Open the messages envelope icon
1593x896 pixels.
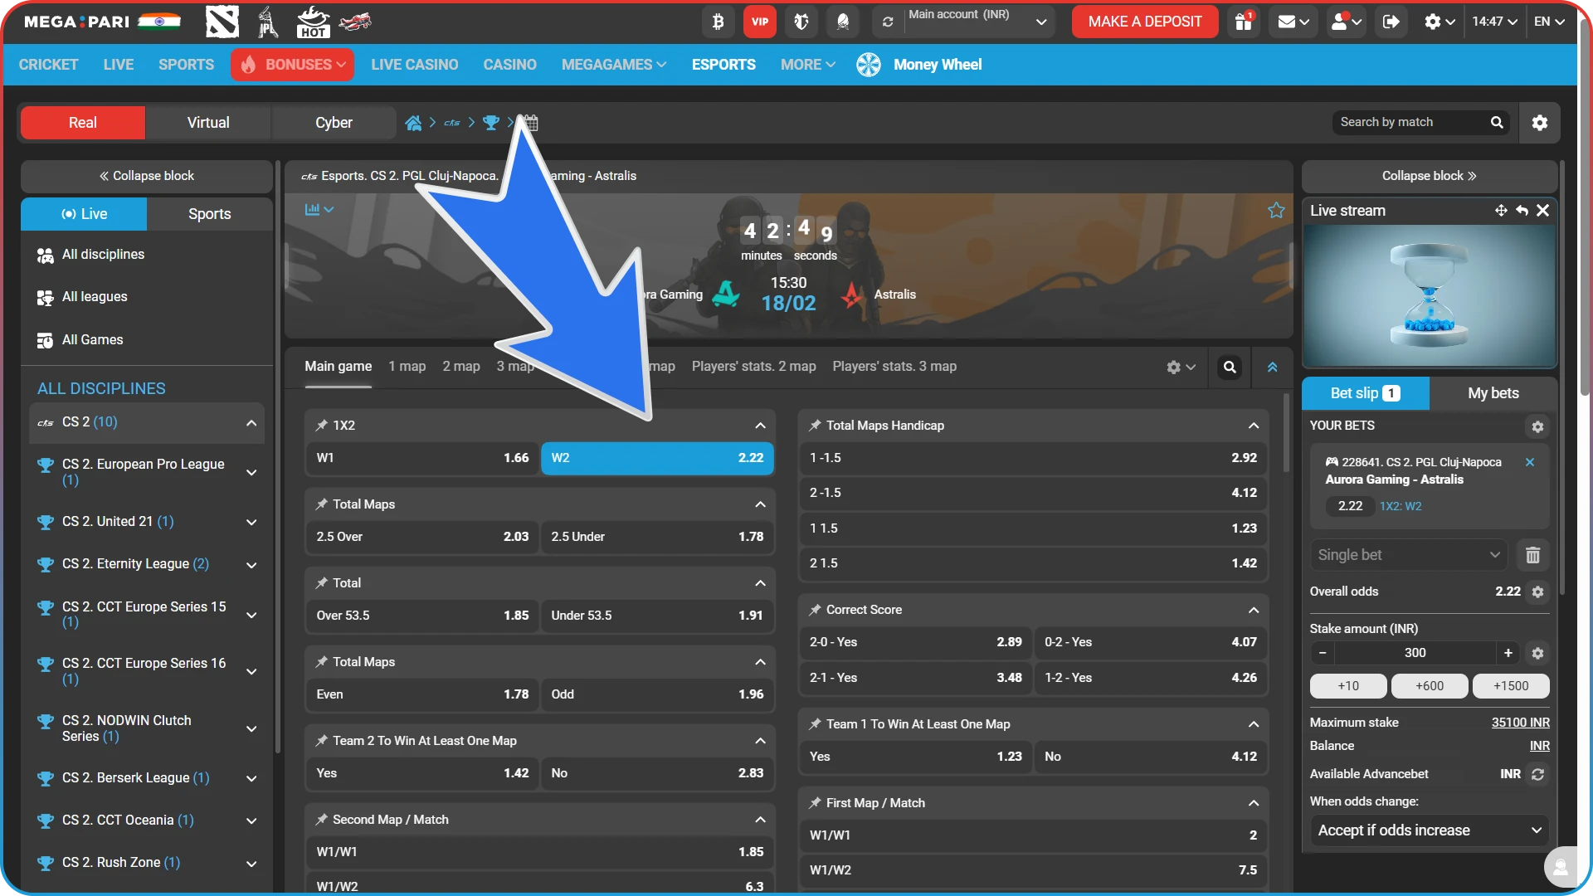click(x=1288, y=22)
